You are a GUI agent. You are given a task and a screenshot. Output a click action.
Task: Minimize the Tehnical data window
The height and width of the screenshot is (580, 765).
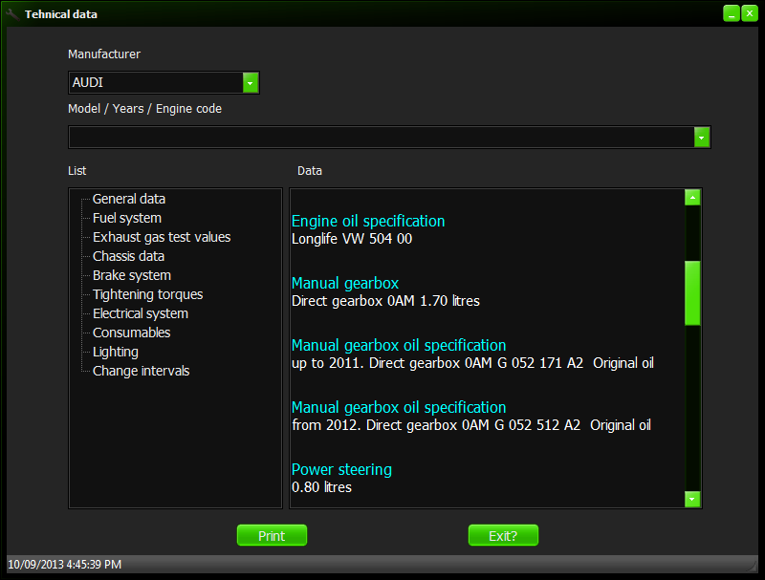732,13
